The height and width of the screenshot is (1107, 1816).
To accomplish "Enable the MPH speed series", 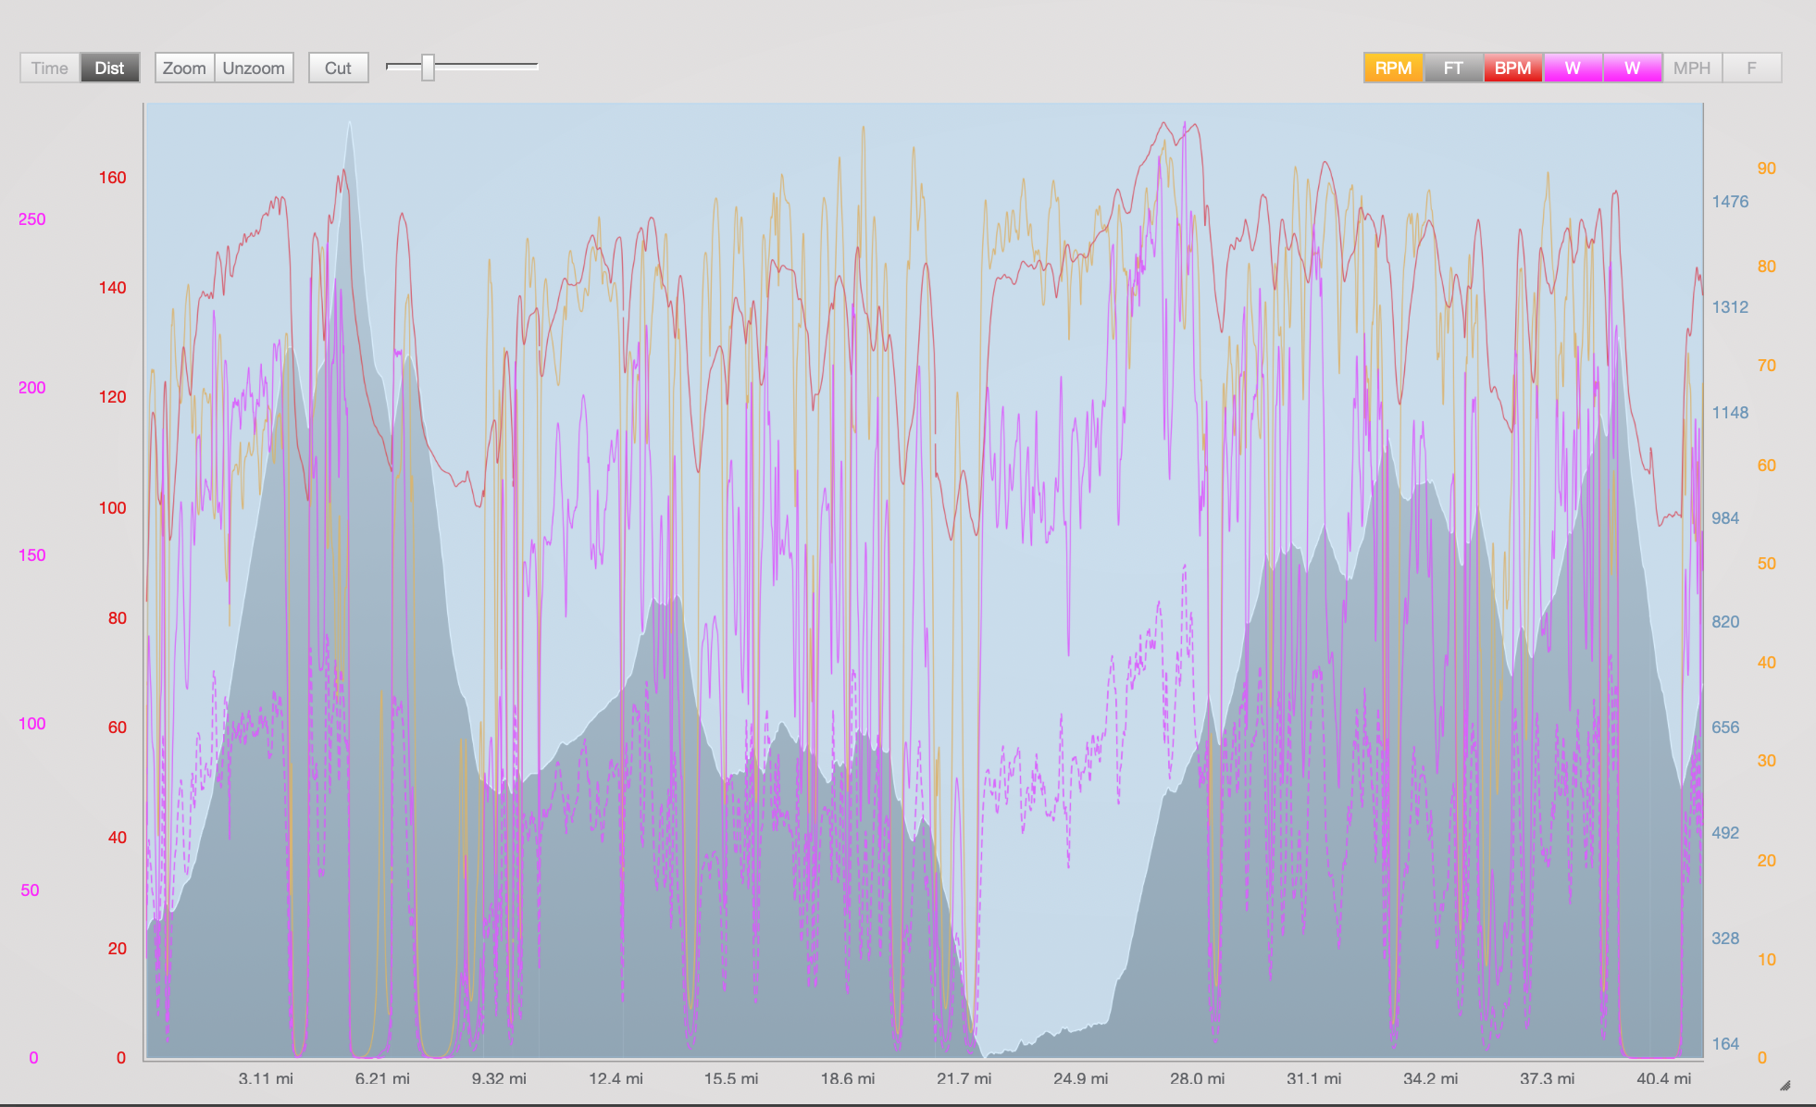I will pos(1692,68).
